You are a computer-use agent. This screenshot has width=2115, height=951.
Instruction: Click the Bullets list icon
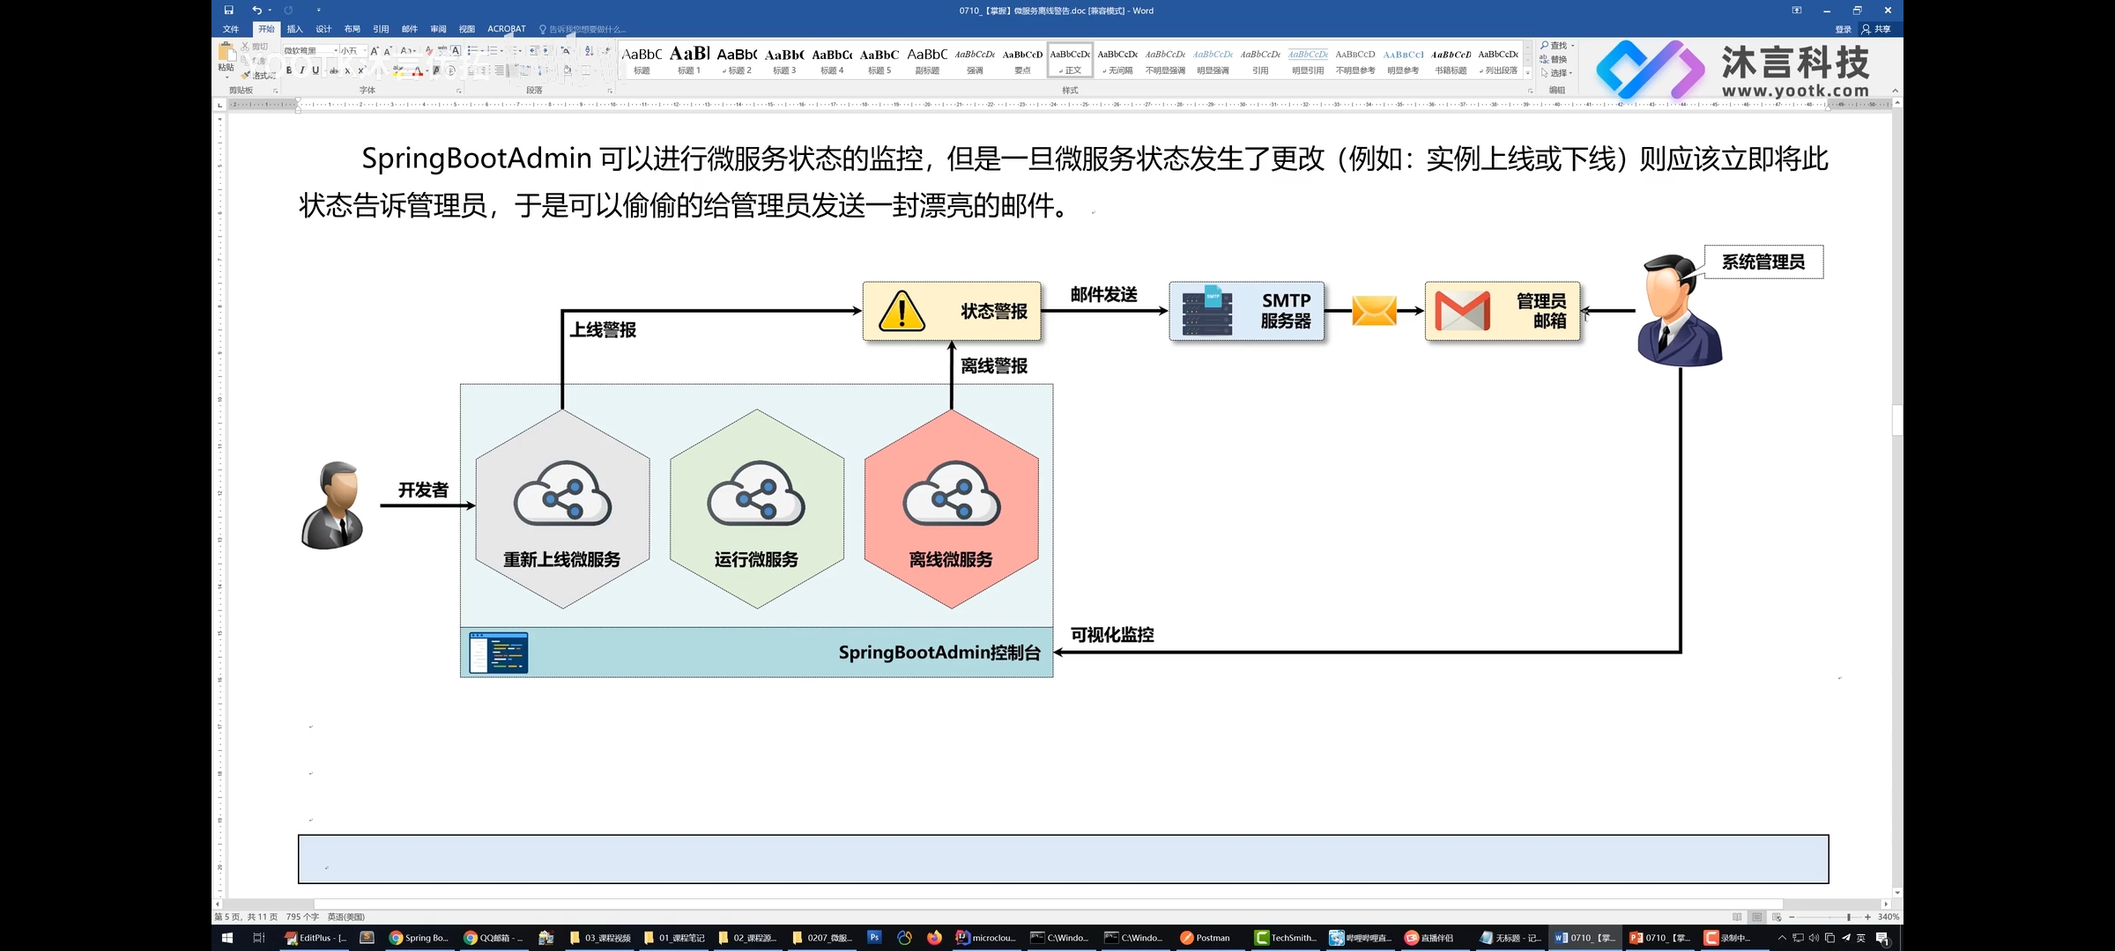point(472,51)
